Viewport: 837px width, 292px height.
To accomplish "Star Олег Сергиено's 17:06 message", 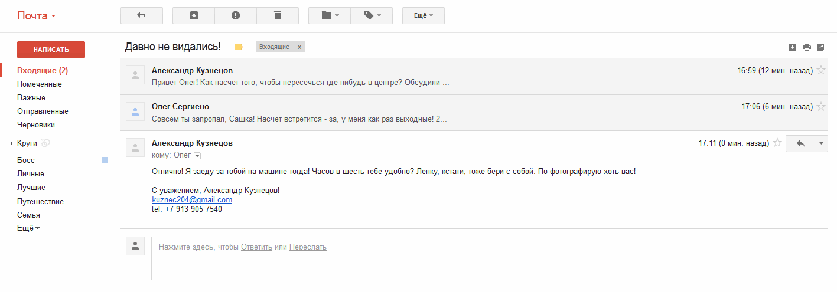I will point(820,107).
